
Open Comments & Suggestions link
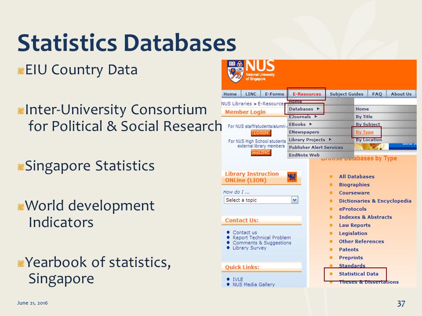(262, 243)
